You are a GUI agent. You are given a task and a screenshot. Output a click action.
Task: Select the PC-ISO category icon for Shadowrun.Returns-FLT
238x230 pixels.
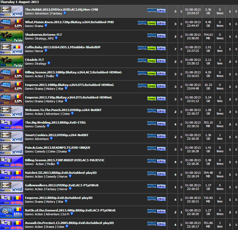pyautogui.click(x=12, y=36)
